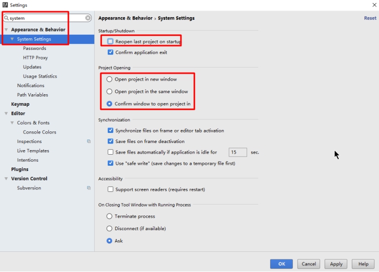Screen dimensions: 379x272
Task: Collapse the Editor tree node
Action: pos(6,113)
